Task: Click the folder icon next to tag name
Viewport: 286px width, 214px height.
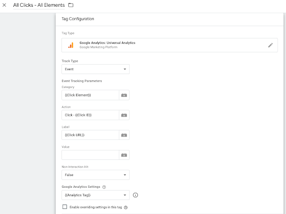Action: tap(71, 5)
